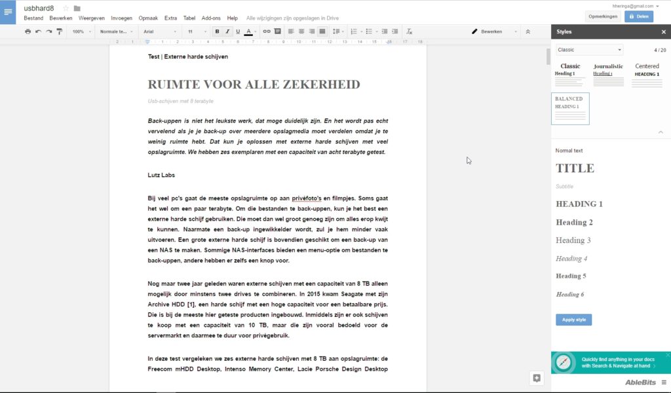Toggle underline formatting
The image size is (671, 393).
coord(237,31)
